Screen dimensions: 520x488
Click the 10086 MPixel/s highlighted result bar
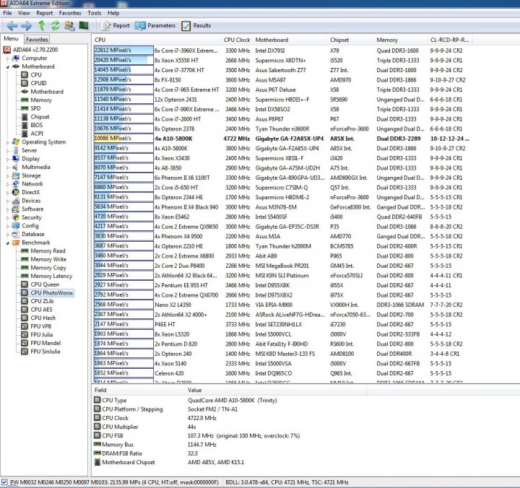[x=123, y=139]
